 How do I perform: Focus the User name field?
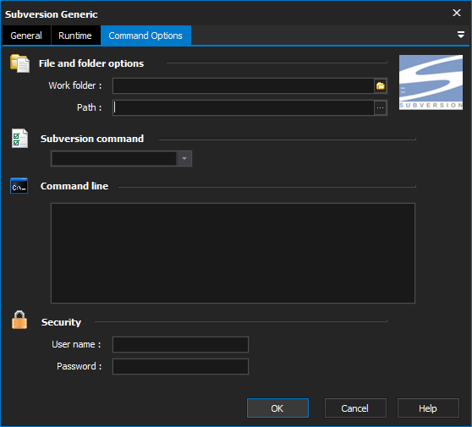(180, 344)
